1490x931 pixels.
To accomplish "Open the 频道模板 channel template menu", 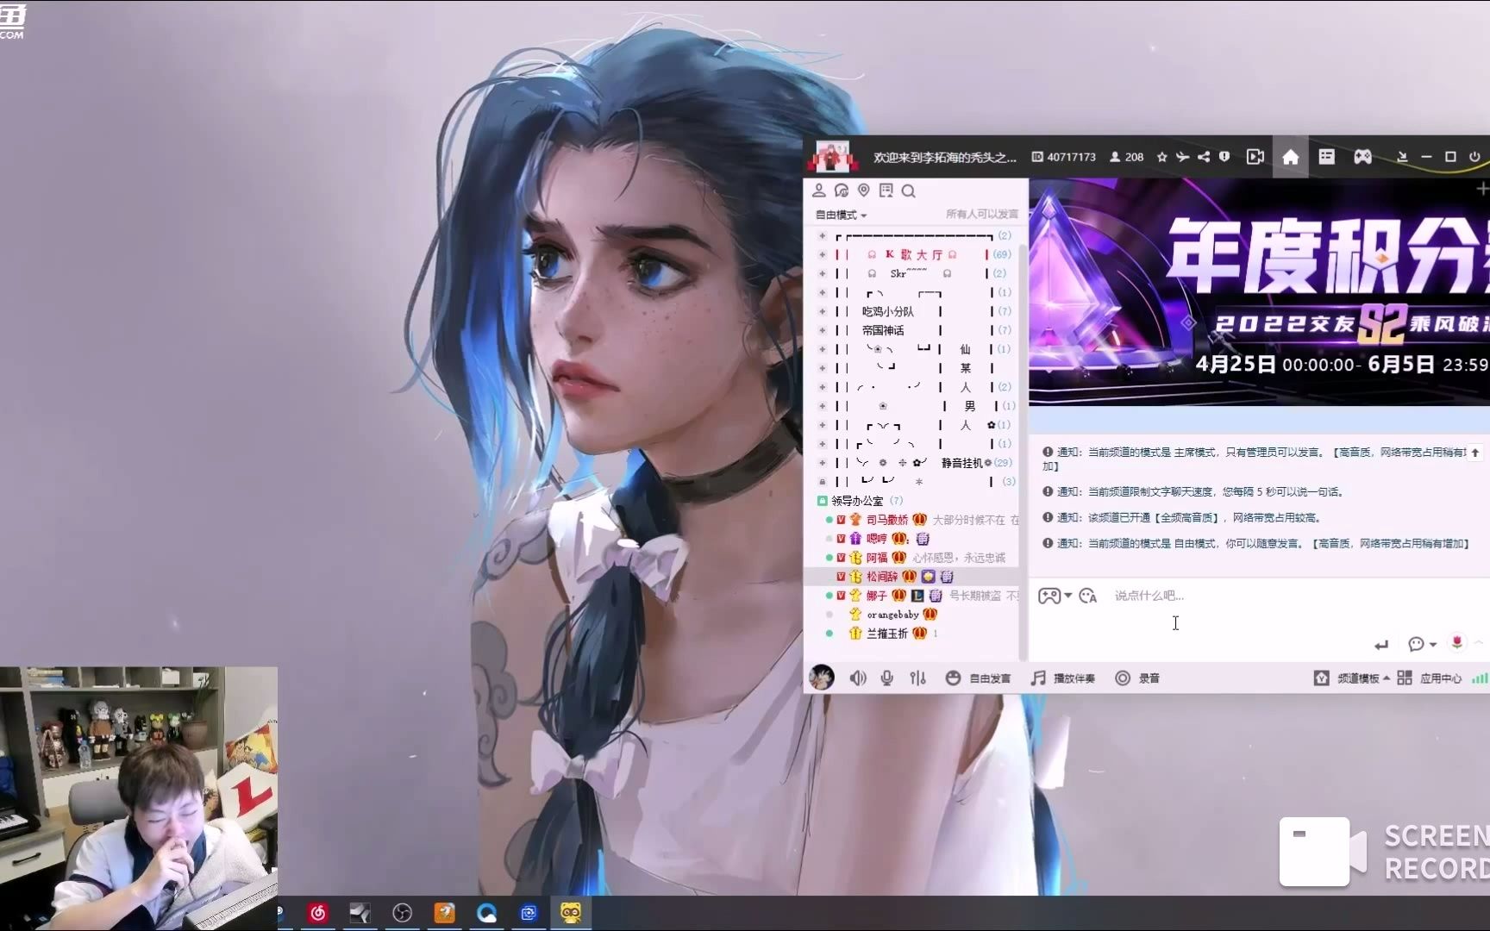I will click(x=1351, y=678).
